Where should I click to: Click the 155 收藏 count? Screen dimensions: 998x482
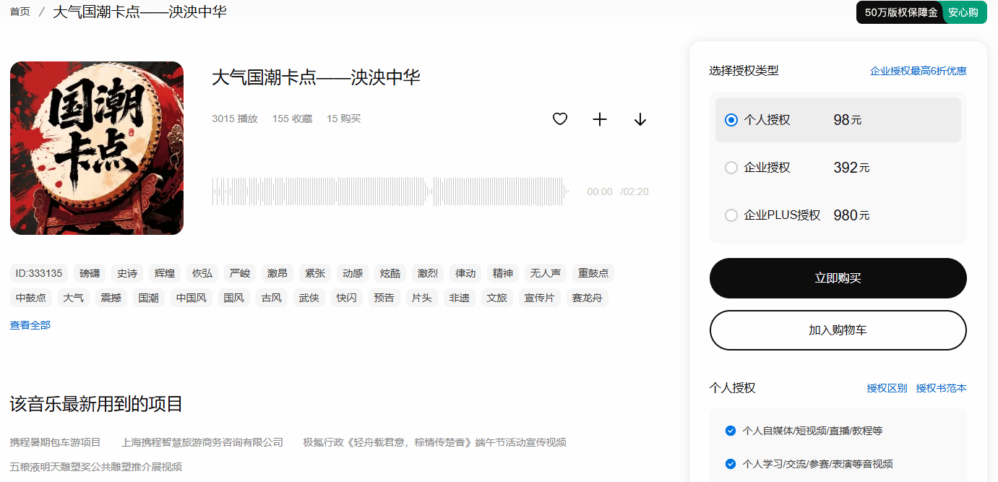pyautogui.click(x=292, y=119)
